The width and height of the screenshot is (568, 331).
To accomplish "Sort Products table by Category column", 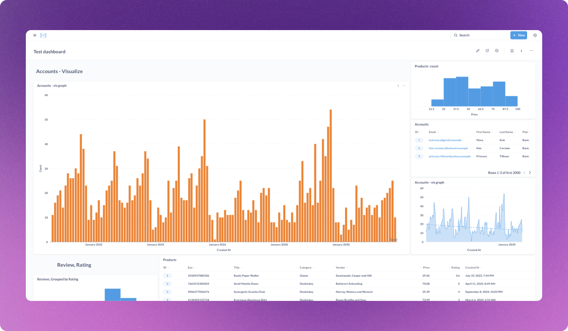I will pos(307,267).
